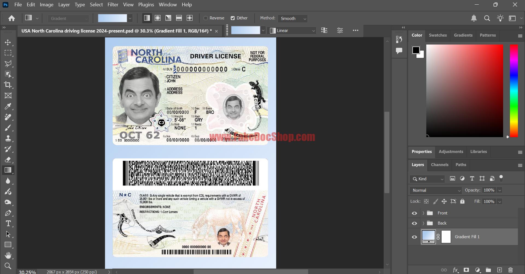Select the Blur tool
Viewport: 525px width, 274px height.
pos(8,181)
